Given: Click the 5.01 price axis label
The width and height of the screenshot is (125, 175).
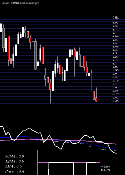Looking at the screenshot, I should pos(115,17).
